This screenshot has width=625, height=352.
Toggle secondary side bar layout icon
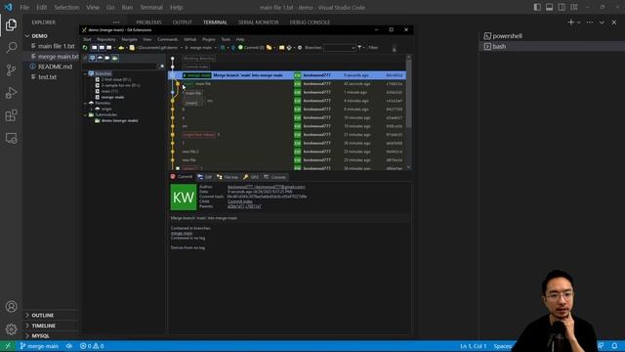(562, 7)
